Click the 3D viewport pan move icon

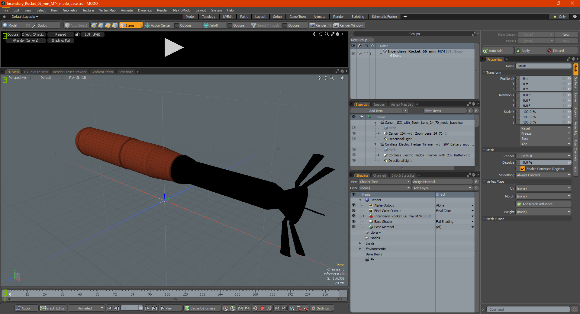(x=319, y=78)
